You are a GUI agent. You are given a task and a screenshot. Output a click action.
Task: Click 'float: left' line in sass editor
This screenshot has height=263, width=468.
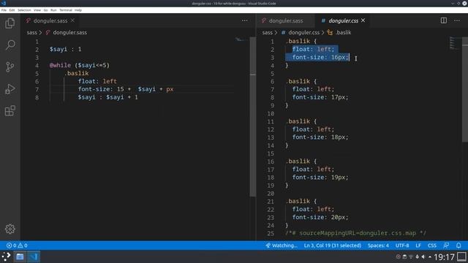pos(97,81)
